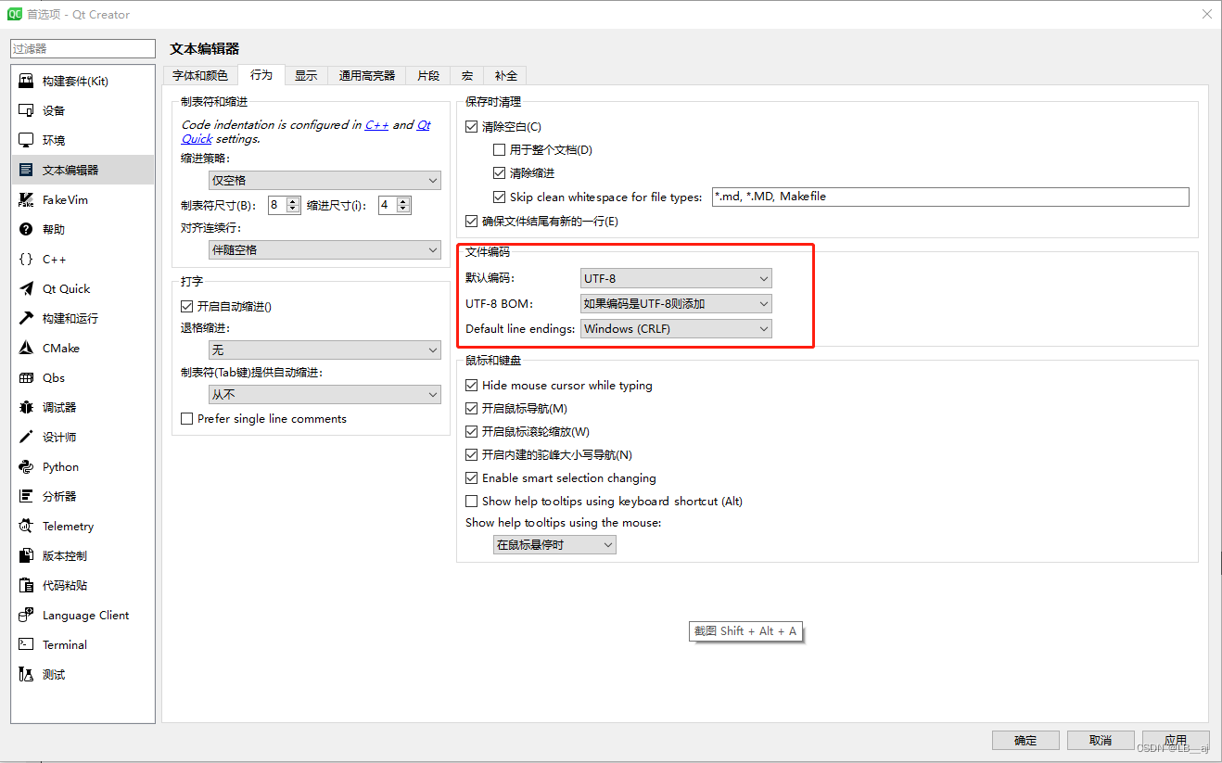This screenshot has height=763, width=1222.
Task: Open the Qbs settings icon
Action: 26,377
